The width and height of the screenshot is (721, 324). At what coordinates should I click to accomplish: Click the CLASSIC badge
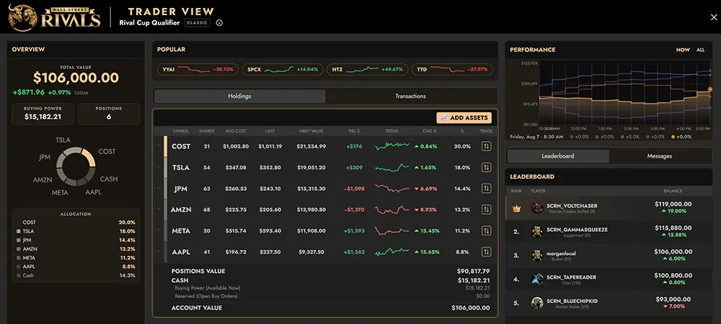198,22
